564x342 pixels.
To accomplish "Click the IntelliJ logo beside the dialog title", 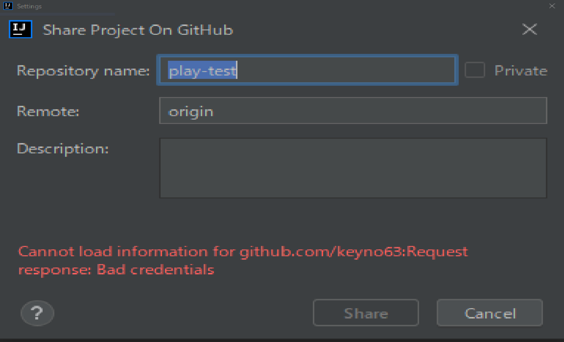I will [20, 30].
